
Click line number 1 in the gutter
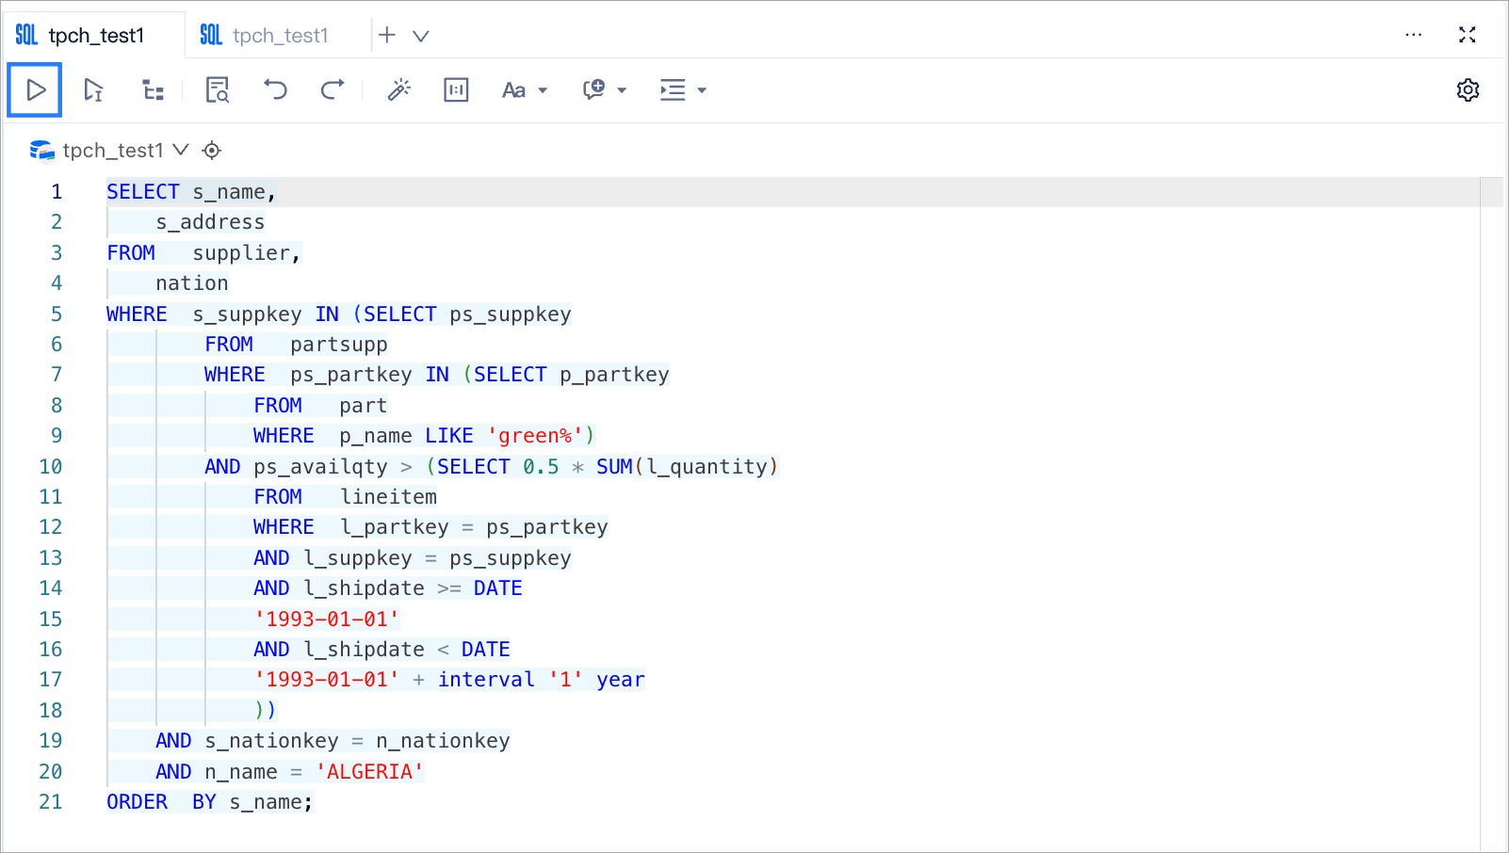57,192
